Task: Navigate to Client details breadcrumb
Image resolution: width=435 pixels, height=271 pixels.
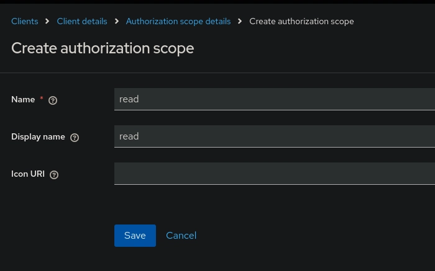Action: click(82, 21)
